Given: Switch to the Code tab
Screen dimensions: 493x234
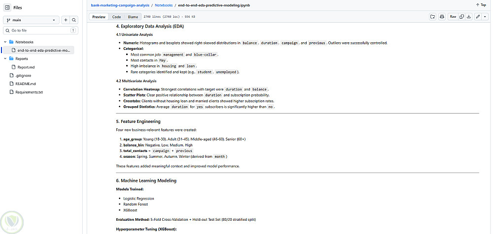Looking at the screenshot, I should pyautogui.click(x=116, y=17).
